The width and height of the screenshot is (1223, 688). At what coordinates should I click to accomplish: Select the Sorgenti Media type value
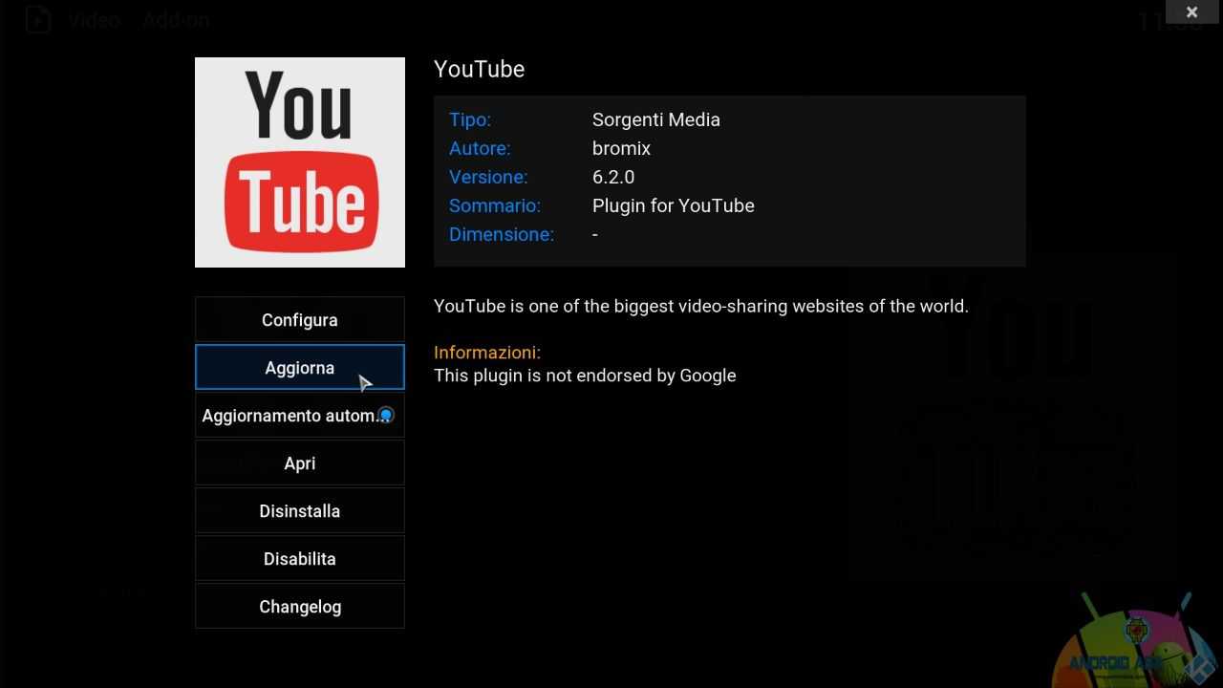(656, 119)
